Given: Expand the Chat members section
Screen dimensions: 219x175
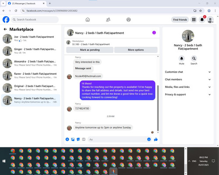Looking at the screenshot, I should 188,80.
